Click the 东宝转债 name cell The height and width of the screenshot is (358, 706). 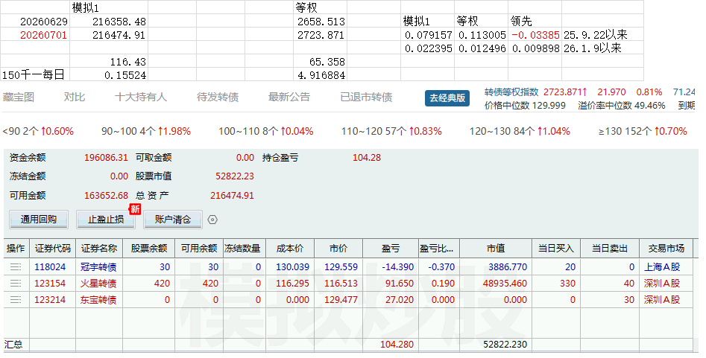tap(98, 299)
